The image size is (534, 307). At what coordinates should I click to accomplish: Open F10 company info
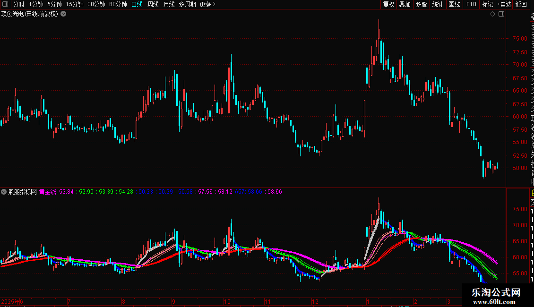coord(471,4)
